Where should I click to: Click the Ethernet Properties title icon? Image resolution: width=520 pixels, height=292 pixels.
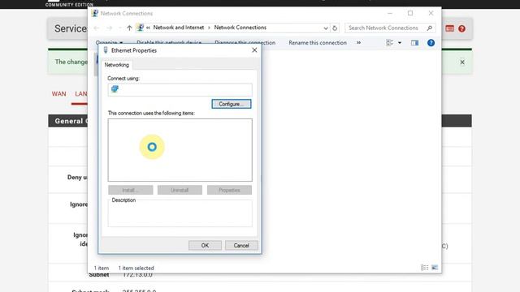click(x=106, y=50)
